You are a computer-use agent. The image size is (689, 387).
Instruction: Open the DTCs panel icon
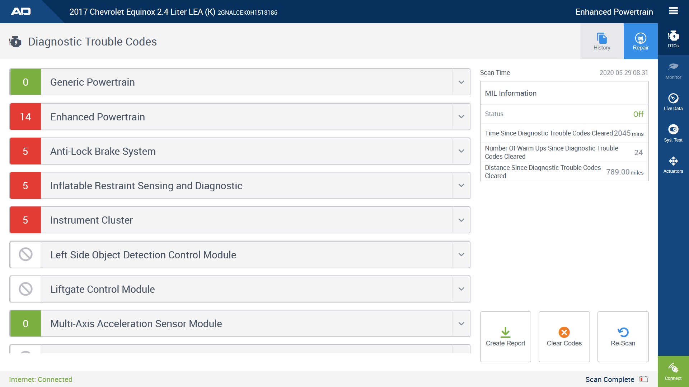point(673,39)
